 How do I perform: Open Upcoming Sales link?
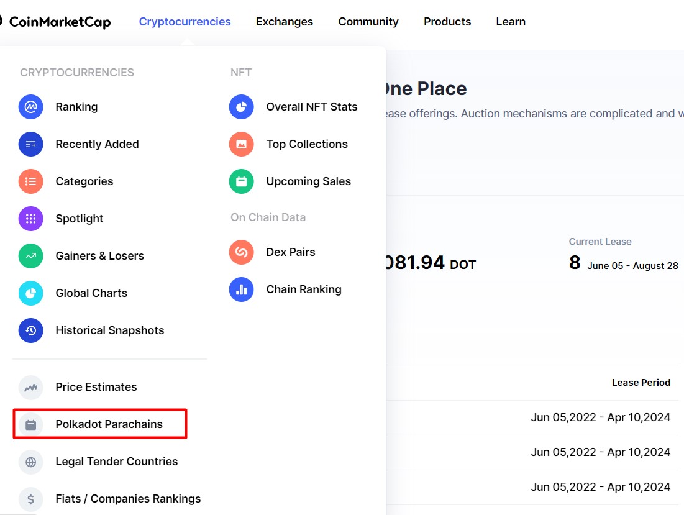308,181
